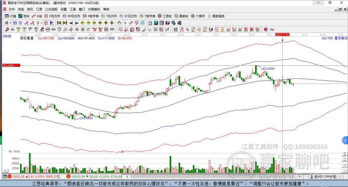Viewport: 348px width, 187px height.
Task: Open the 设置 menu
Action: coord(64,9)
